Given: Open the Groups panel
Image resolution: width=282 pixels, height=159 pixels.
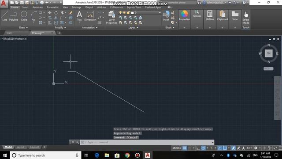Looking at the screenshot, I should pos(197,14).
